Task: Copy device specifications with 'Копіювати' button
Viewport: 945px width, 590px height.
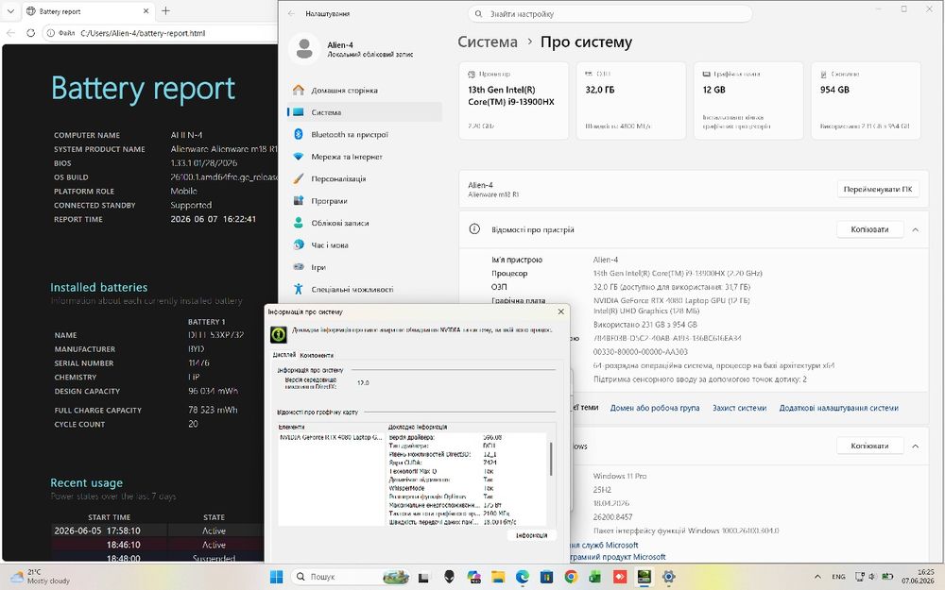Action: 869,229
